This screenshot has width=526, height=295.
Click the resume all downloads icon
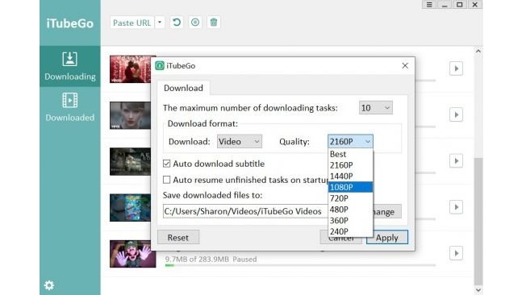point(177,23)
